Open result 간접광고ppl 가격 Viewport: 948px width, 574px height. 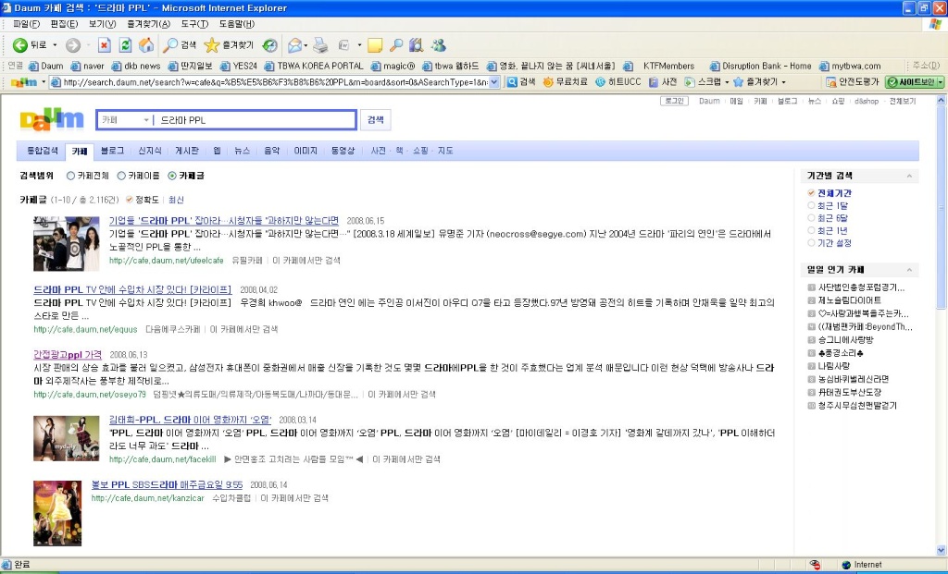[68, 355]
